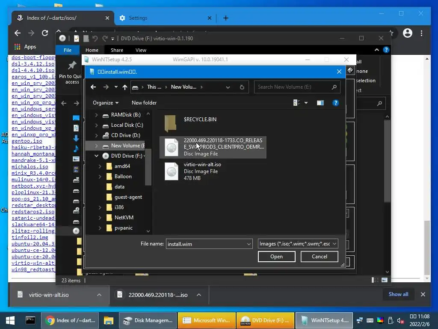The image size is (438, 329).
Task: Click Show all downloads
Action: [x=398, y=294]
